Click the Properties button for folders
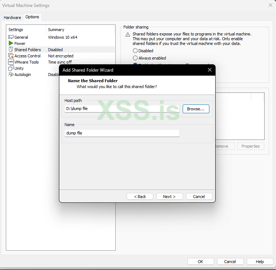 251,146
